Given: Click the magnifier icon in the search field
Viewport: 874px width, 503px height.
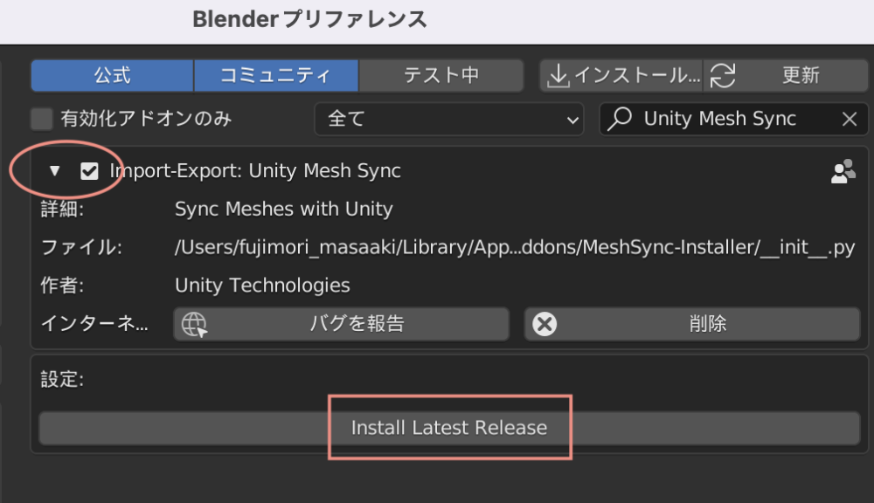Looking at the screenshot, I should click(621, 119).
